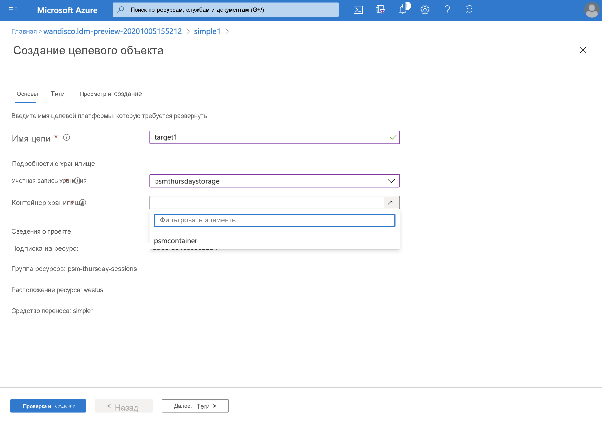Open the directory and subscription filter
Viewport: 602px width, 422px height.
[380, 10]
